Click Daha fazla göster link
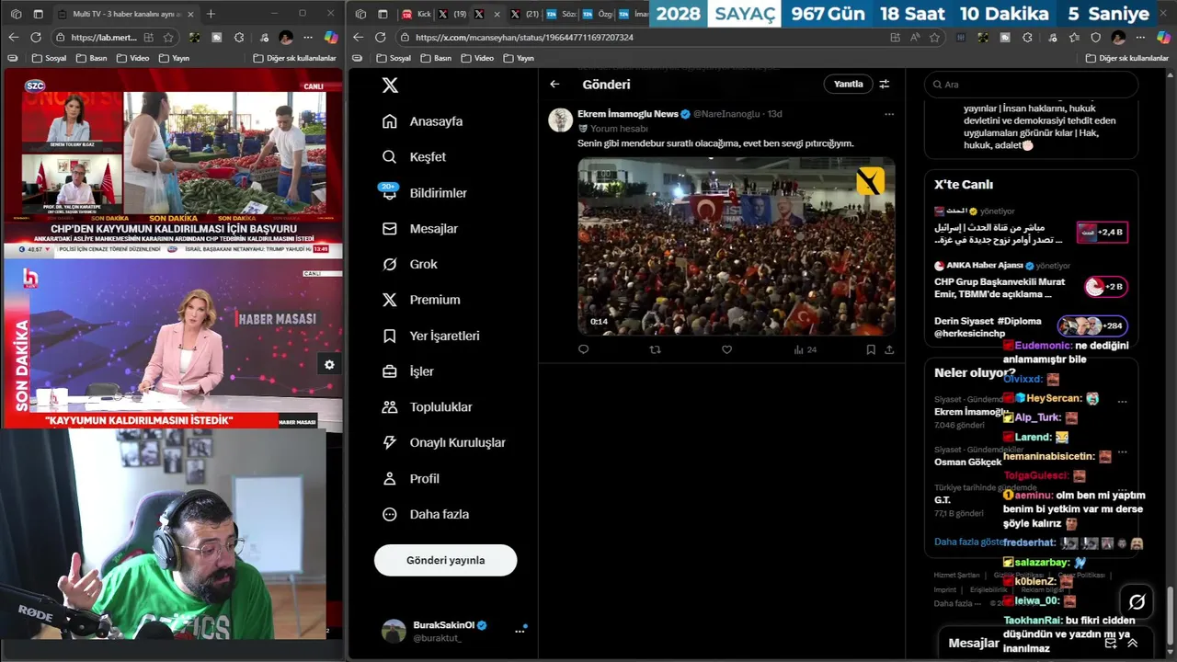 [x=969, y=542]
